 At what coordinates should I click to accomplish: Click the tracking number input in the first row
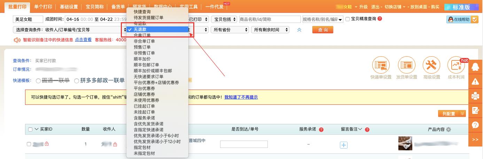click(x=244, y=144)
